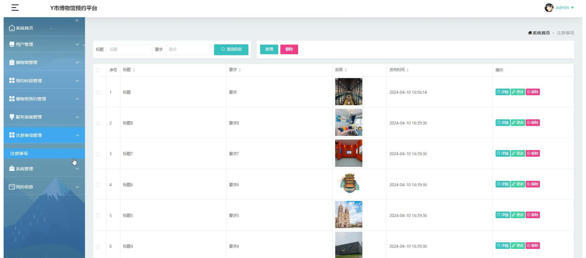
Task: Open the library cover thumbnail in row 1
Action: click(x=349, y=92)
